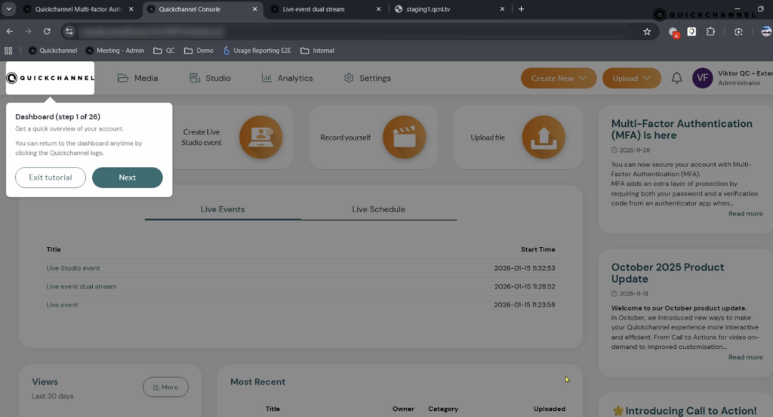Bookmark this page with the star icon

coord(647,32)
